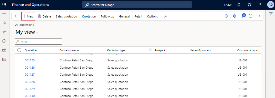Click the Quotation name column header

click(x=69, y=50)
